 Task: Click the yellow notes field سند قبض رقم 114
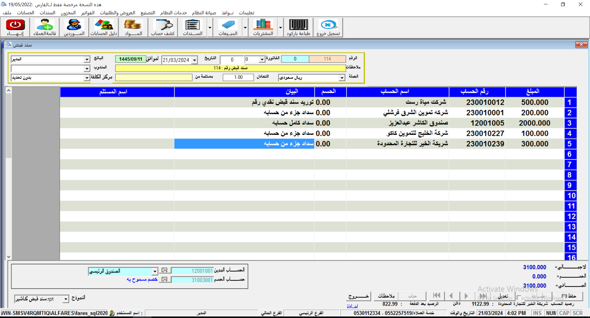(230, 68)
